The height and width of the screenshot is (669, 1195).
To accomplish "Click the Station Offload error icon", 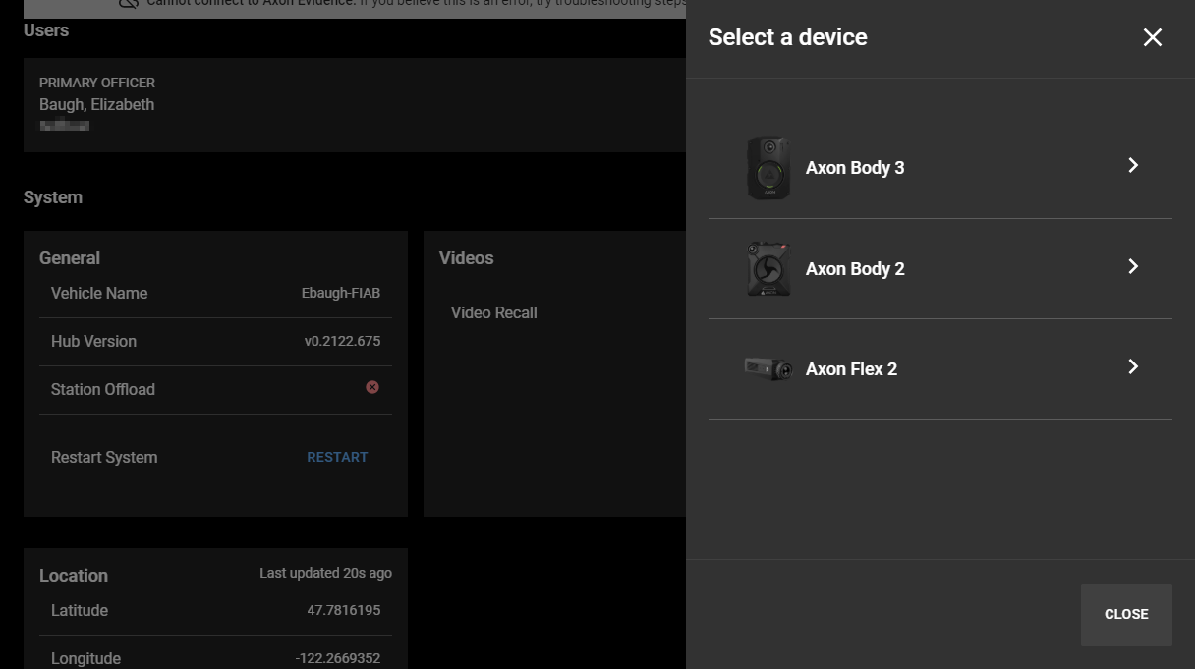I will 372,387.
